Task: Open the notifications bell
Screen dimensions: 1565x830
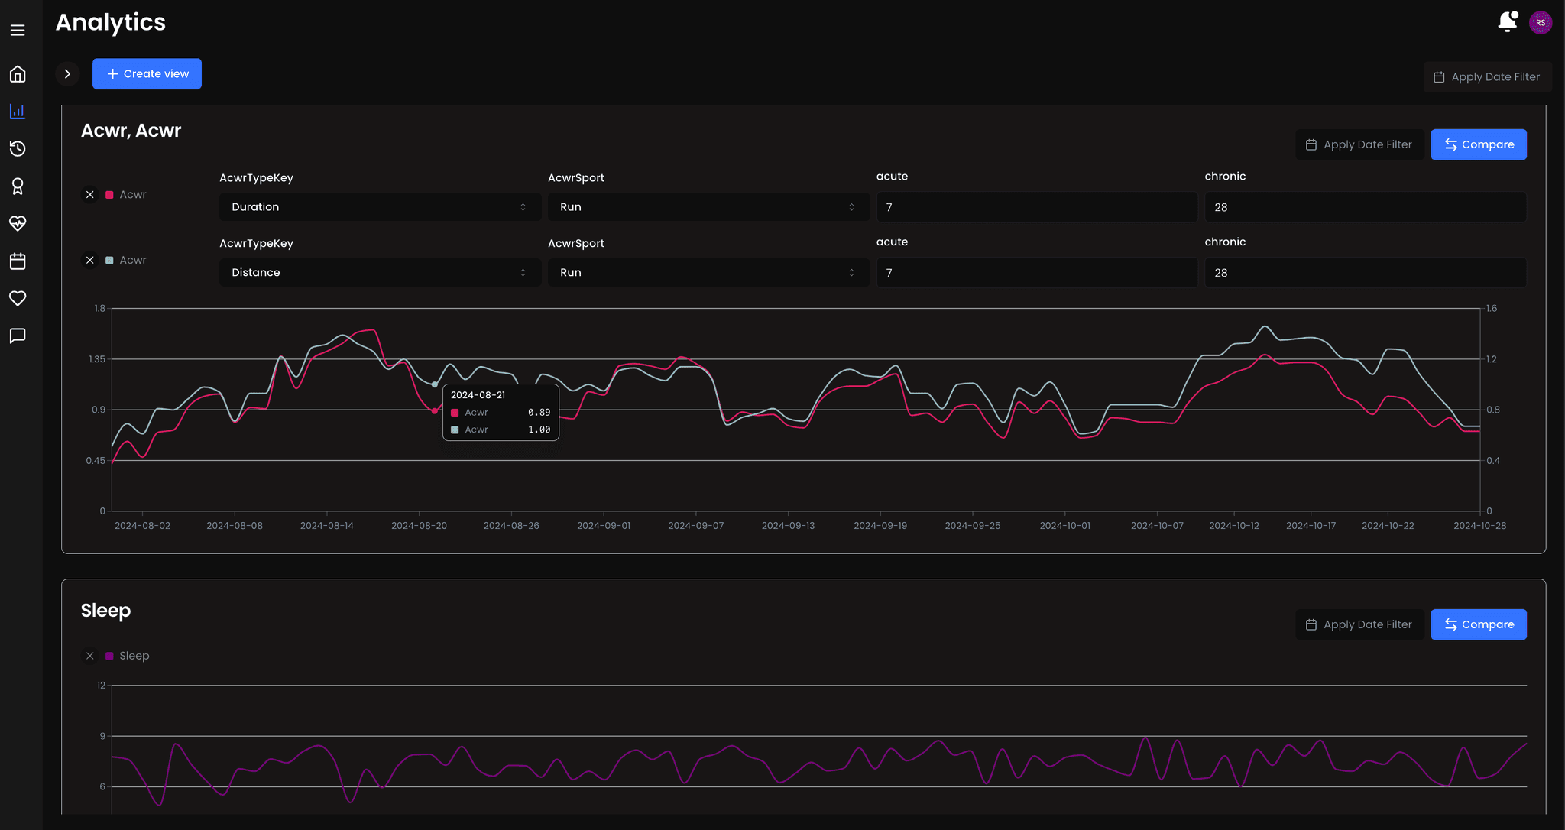Action: pyautogui.click(x=1507, y=22)
